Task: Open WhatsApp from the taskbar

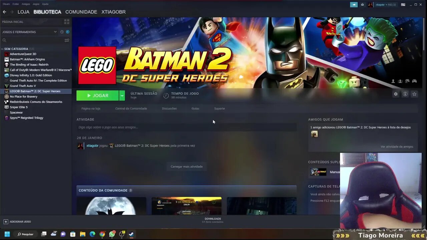Action: pyautogui.click(x=112, y=234)
